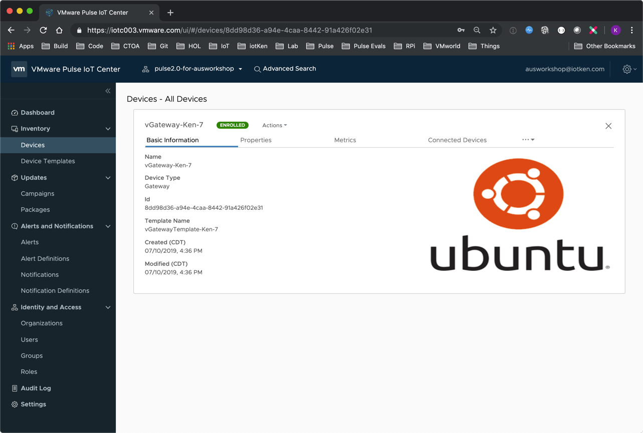The width and height of the screenshot is (643, 433).
Task: Open the Actions dropdown menu
Action: point(274,125)
